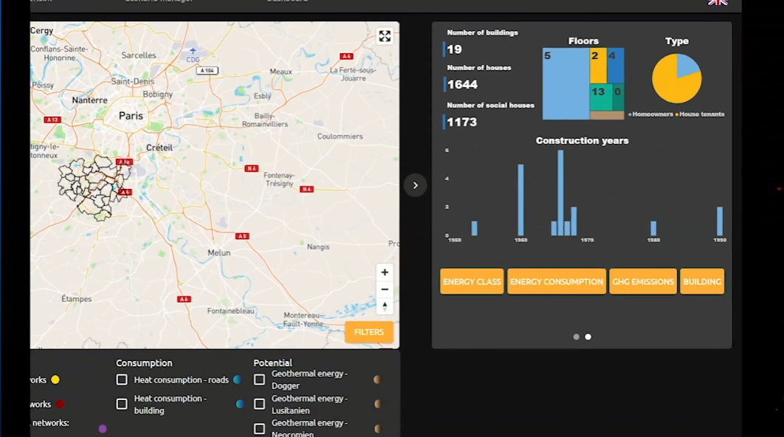Screen dimensions: 784x437
Task: Tick Geothermal energy - Lusitanien checkbox
Action: coord(259,404)
